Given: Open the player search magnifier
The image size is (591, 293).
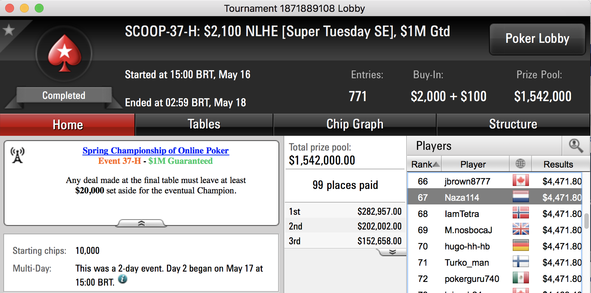Looking at the screenshot, I should click(576, 146).
